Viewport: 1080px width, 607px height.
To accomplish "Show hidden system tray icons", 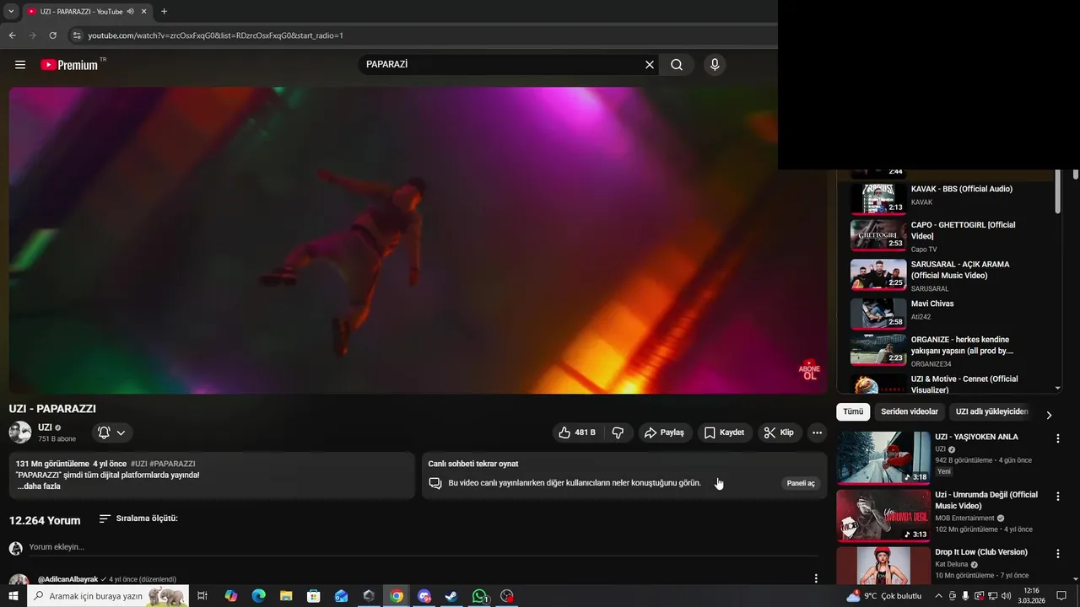I will (x=938, y=596).
